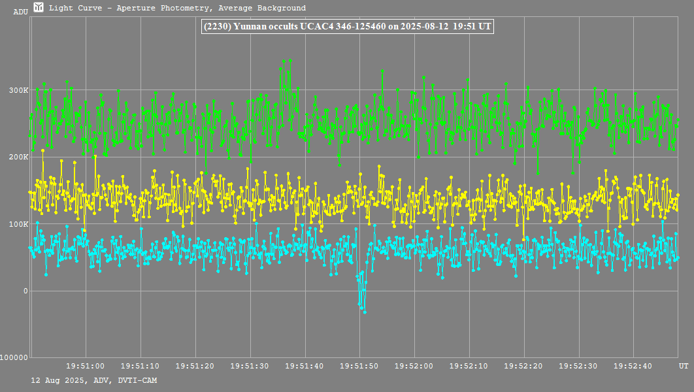Click the light curve app icon
This screenshot has height=392, width=694.
point(39,8)
